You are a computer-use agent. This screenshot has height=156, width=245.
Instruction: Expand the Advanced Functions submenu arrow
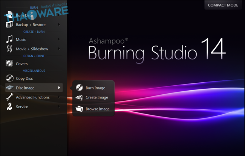click(x=59, y=97)
